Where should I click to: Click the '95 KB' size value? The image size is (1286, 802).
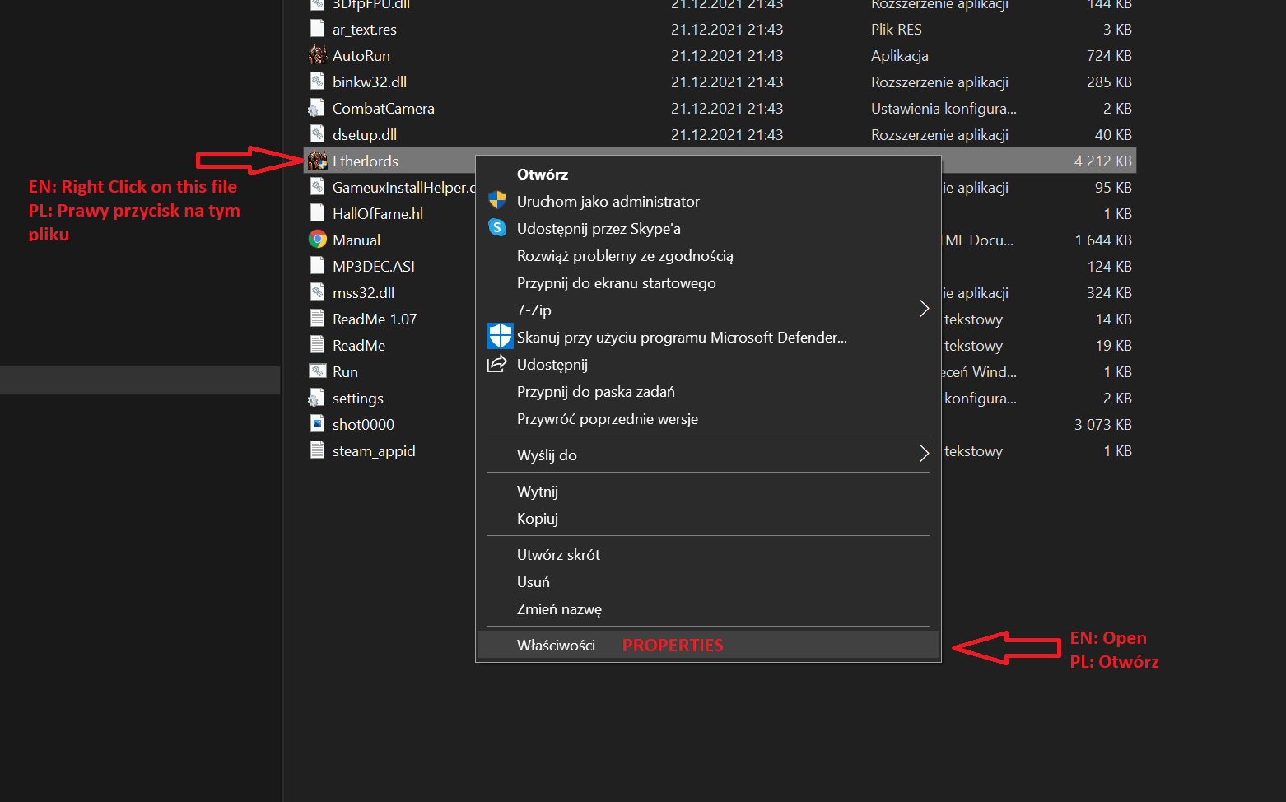tap(1113, 188)
